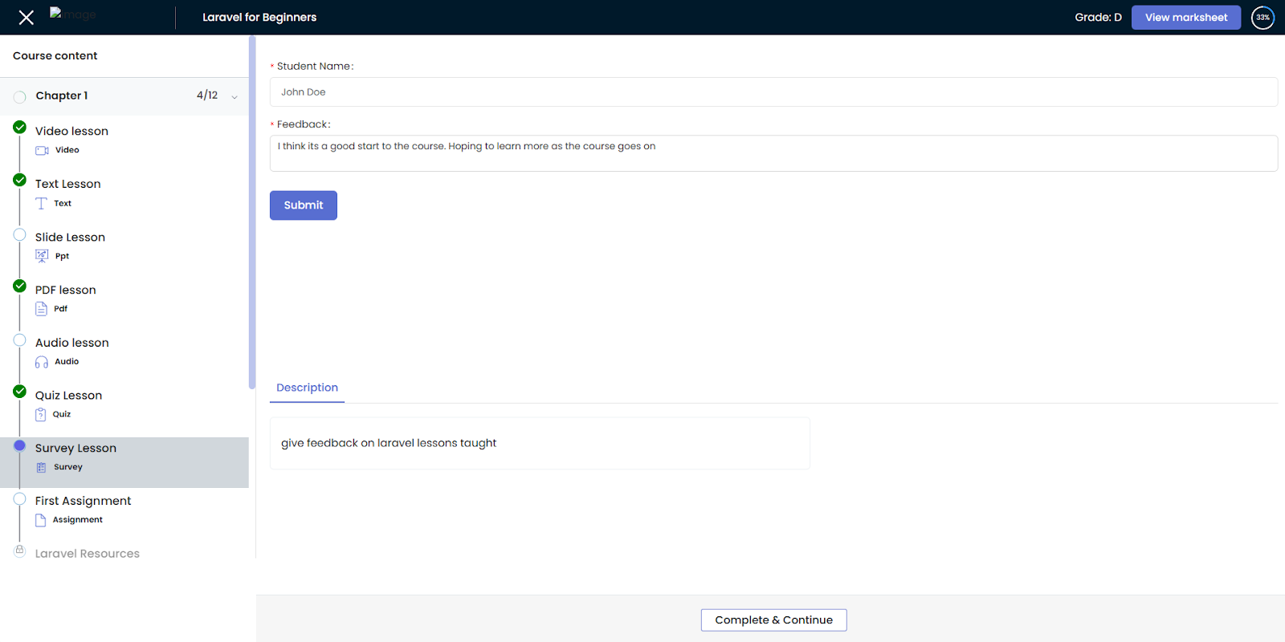Click the lock icon beside Laravel Resources
This screenshot has width=1285, height=642.
(x=20, y=551)
